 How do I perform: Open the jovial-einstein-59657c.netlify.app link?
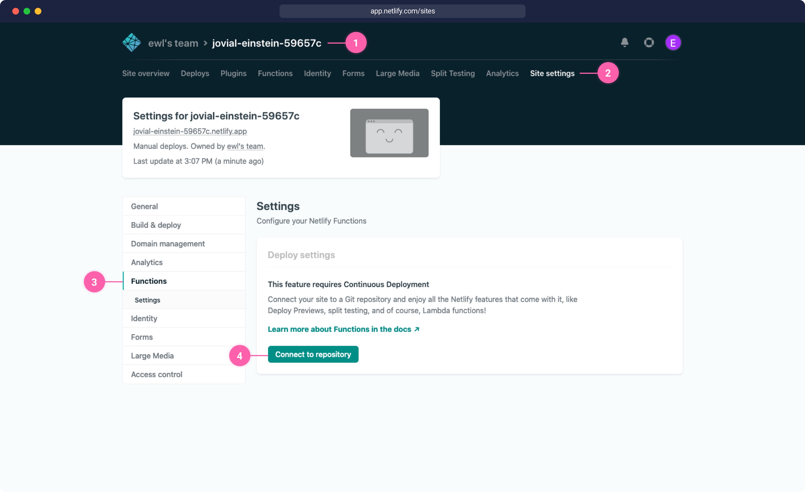(x=190, y=131)
